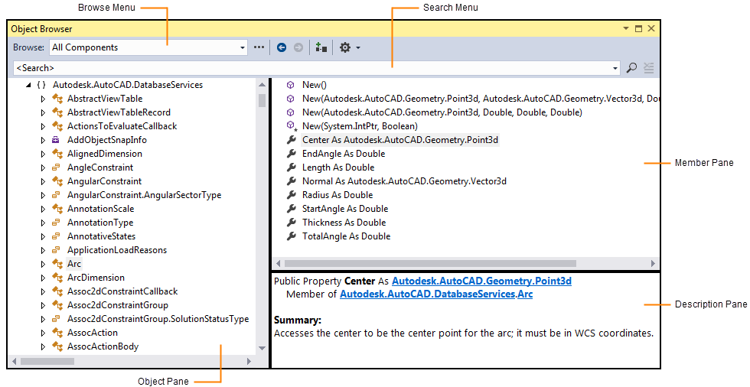Select Assoc2dConstraintCallback item

[122, 291]
